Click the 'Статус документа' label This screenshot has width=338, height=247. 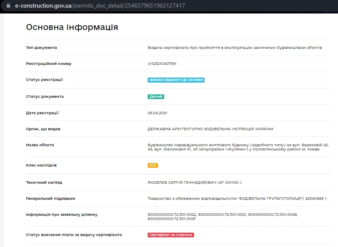(45, 97)
